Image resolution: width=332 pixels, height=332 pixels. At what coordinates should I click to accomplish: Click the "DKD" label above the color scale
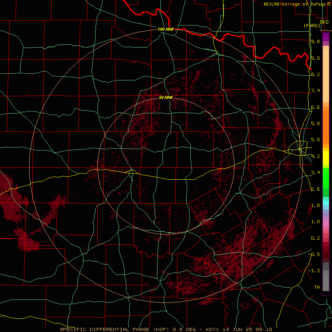[x=324, y=22]
